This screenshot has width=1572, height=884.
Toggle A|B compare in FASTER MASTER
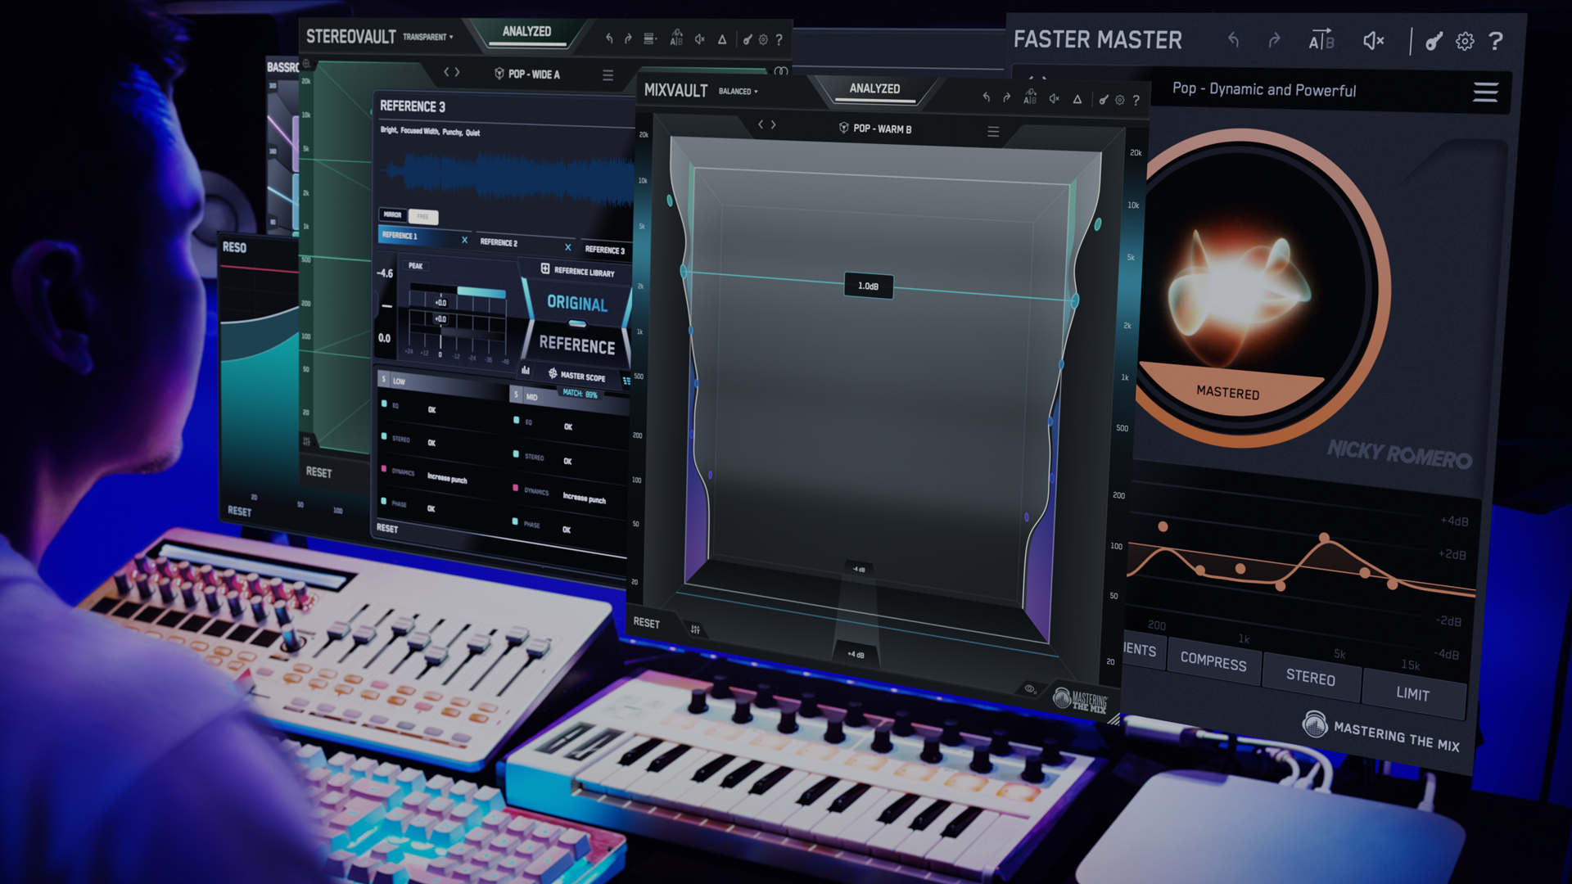point(1321,39)
